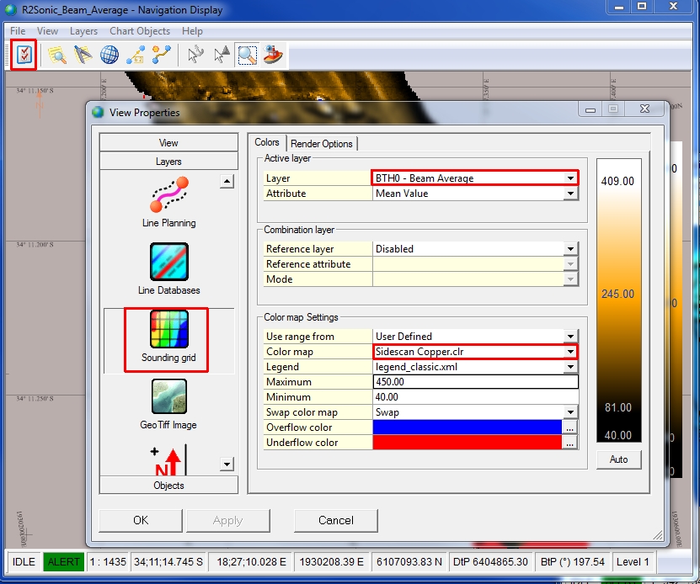The width and height of the screenshot is (700, 584).
Task: Select GeoTiff Image layer icon
Action: coord(168,397)
